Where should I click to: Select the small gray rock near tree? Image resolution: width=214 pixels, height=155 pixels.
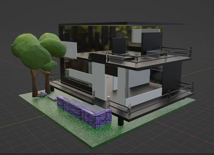click(43, 94)
